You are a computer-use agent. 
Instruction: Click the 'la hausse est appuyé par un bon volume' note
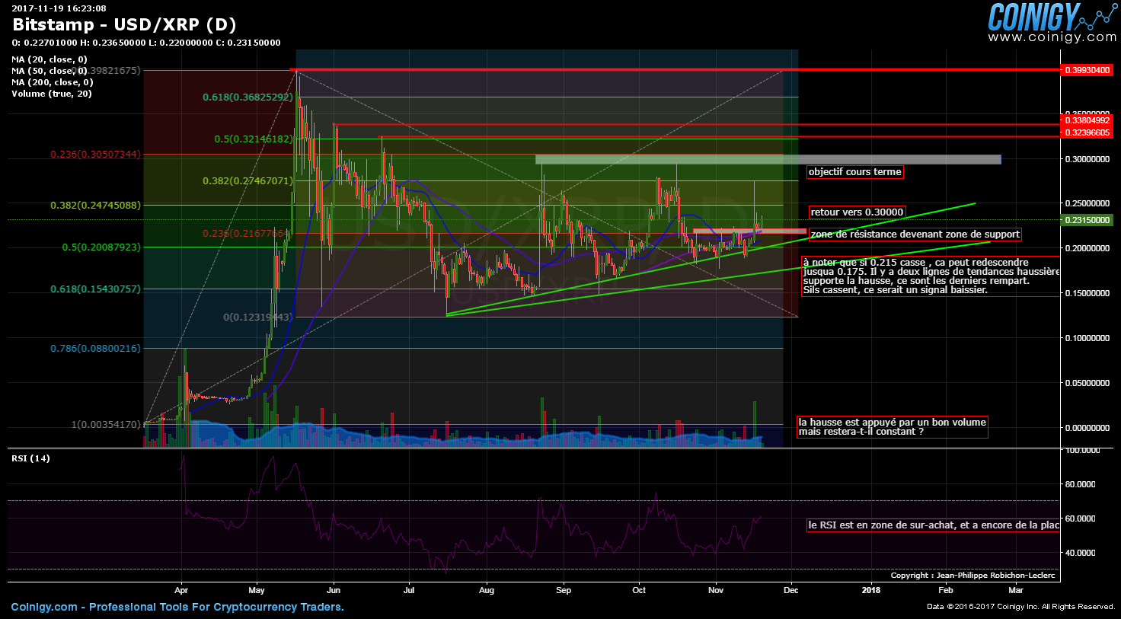coord(893,427)
